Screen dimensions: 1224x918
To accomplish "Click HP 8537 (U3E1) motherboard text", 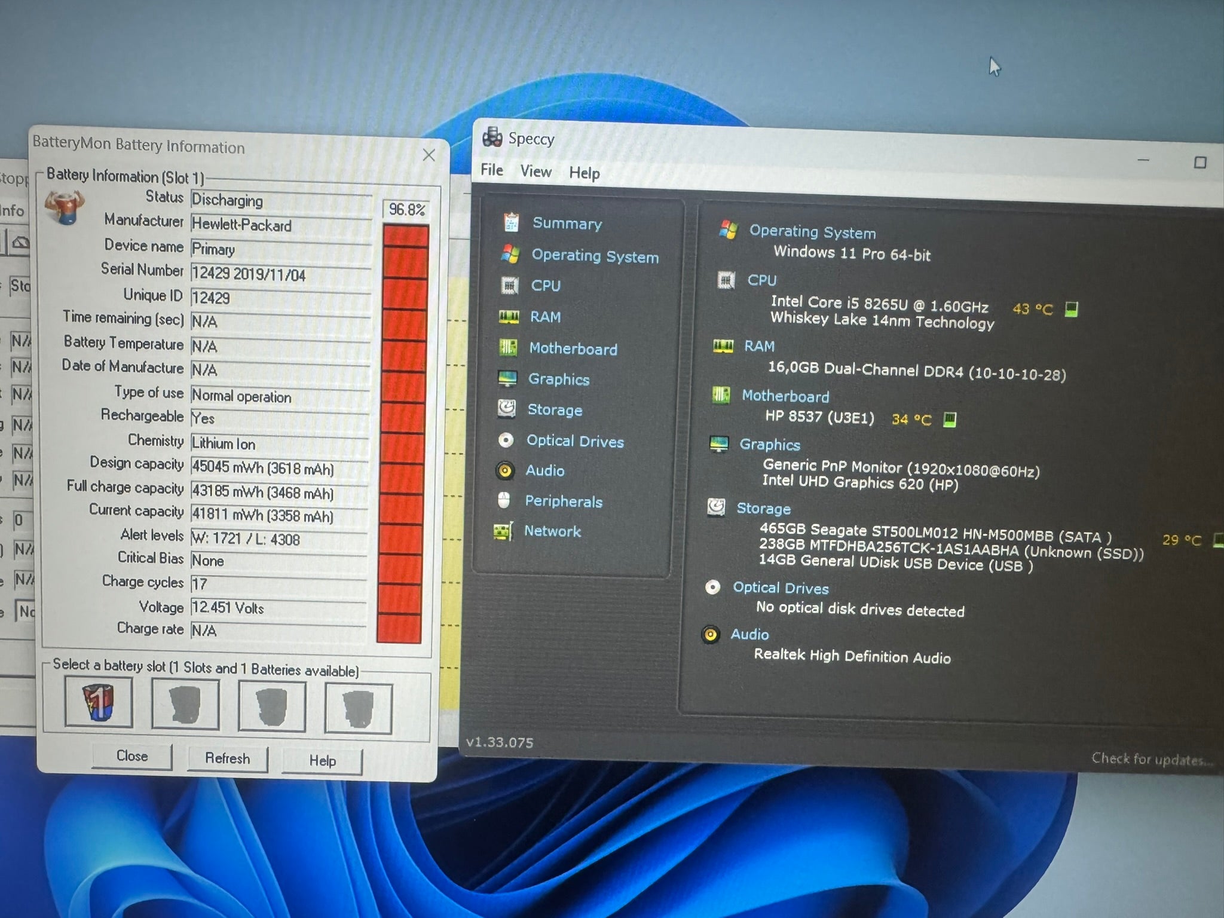I will (x=819, y=417).
